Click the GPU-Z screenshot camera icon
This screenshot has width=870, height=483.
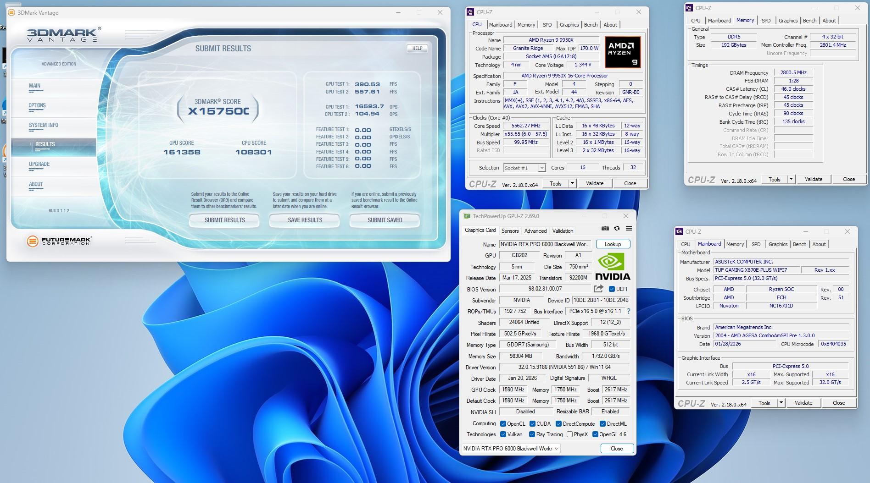click(605, 229)
